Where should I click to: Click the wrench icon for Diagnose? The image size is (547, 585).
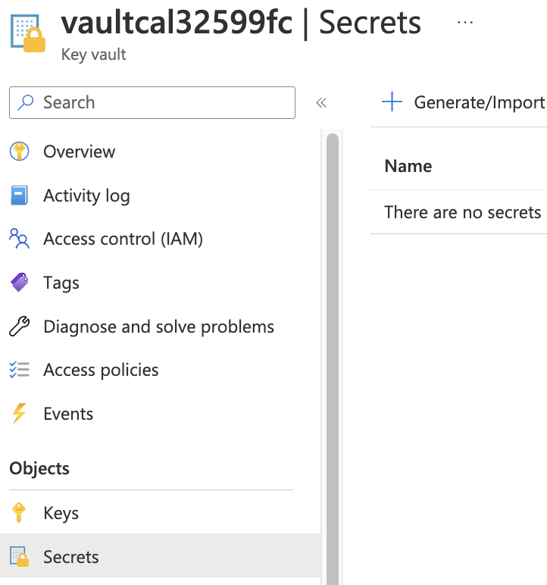[19, 327]
